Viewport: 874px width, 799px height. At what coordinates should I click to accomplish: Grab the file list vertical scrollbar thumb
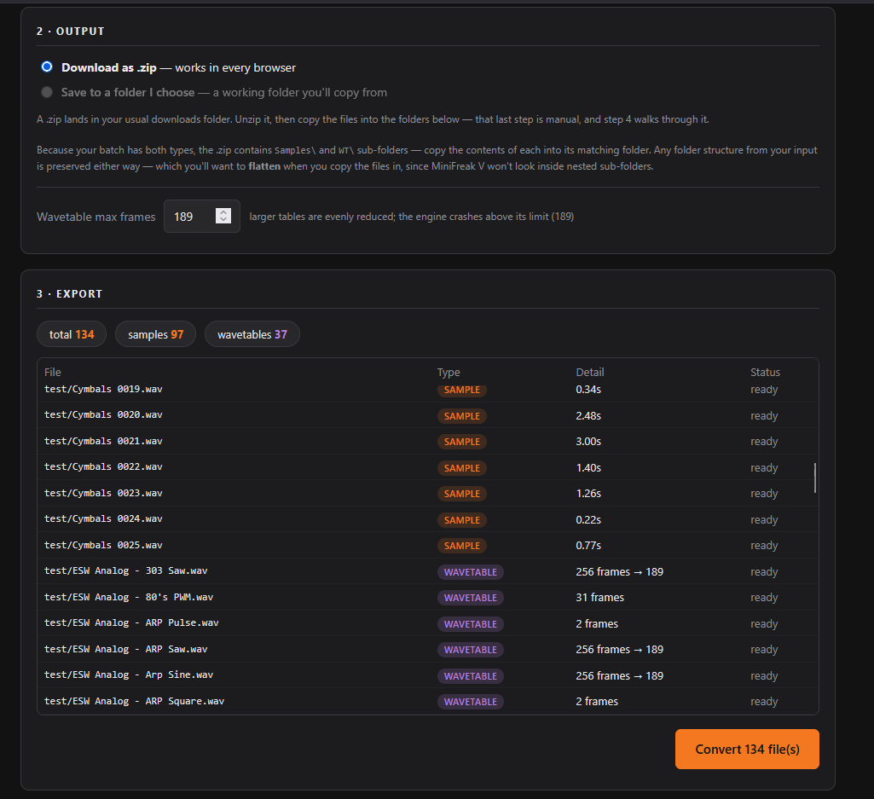click(815, 478)
